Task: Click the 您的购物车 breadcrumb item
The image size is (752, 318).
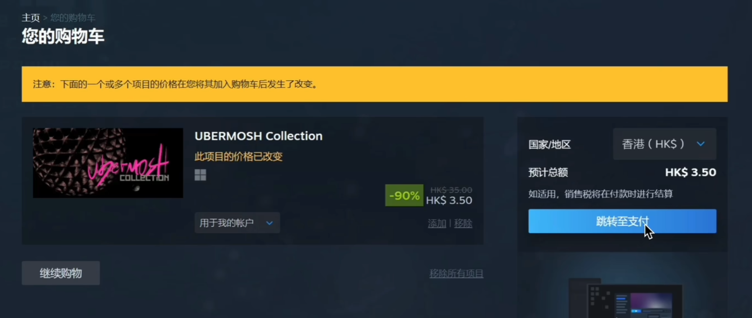Action: pyautogui.click(x=73, y=18)
